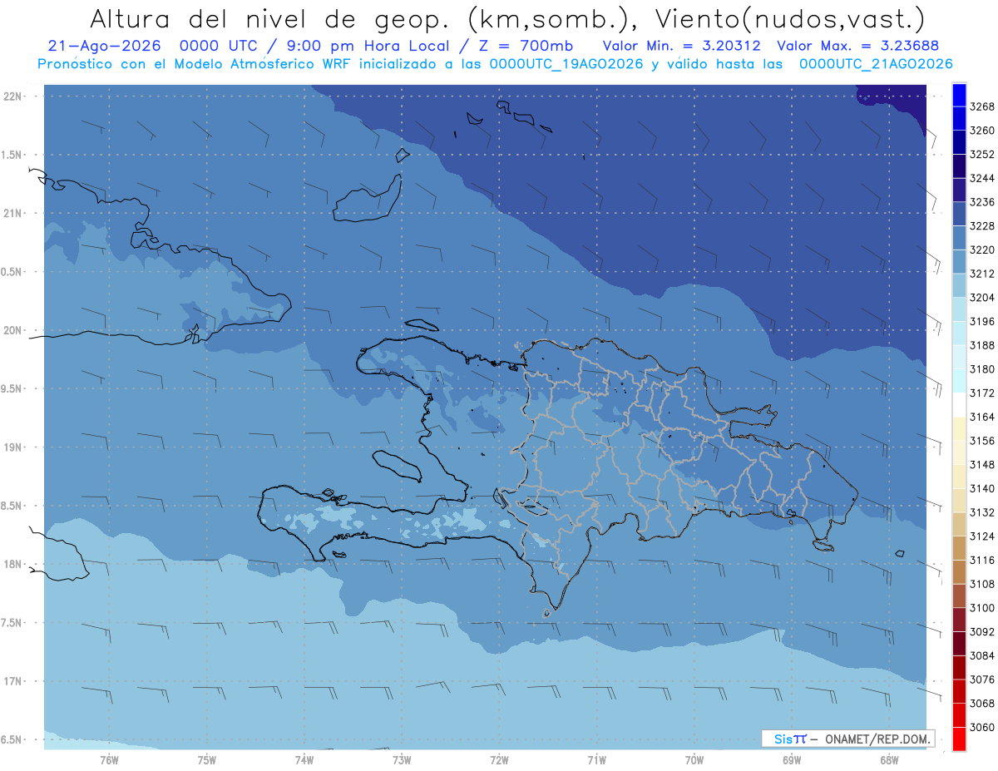Click the longitude label '71W'
998x771 pixels.
(x=596, y=760)
